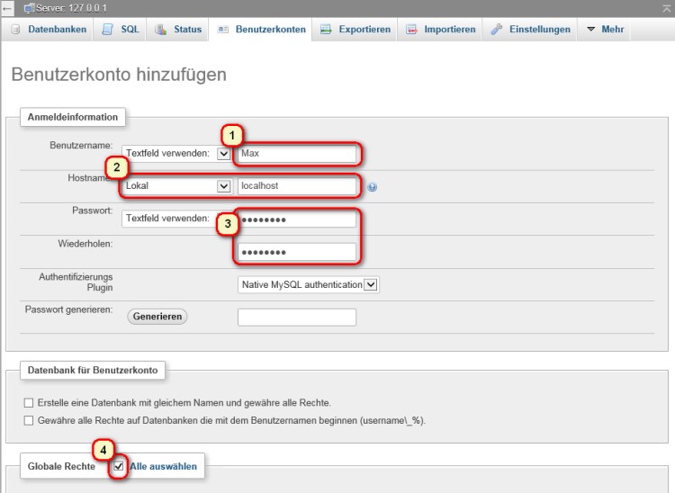The height and width of the screenshot is (493, 675).
Task: Click the collapse arrow at top right
Action: tap(666, 7)
